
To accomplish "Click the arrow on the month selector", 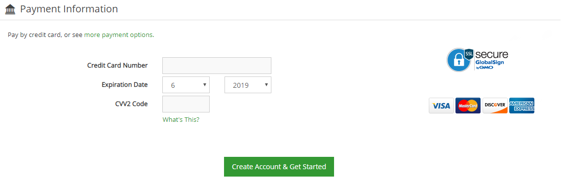I will coord(204,85).
